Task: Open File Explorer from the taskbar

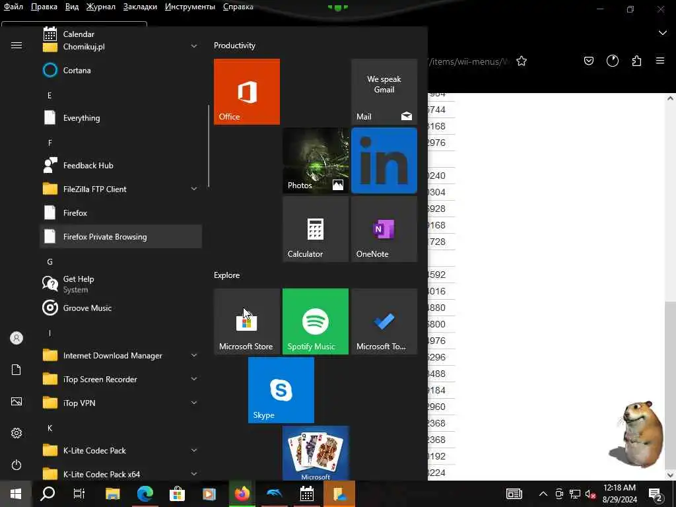Action: [x=112, y=494]
